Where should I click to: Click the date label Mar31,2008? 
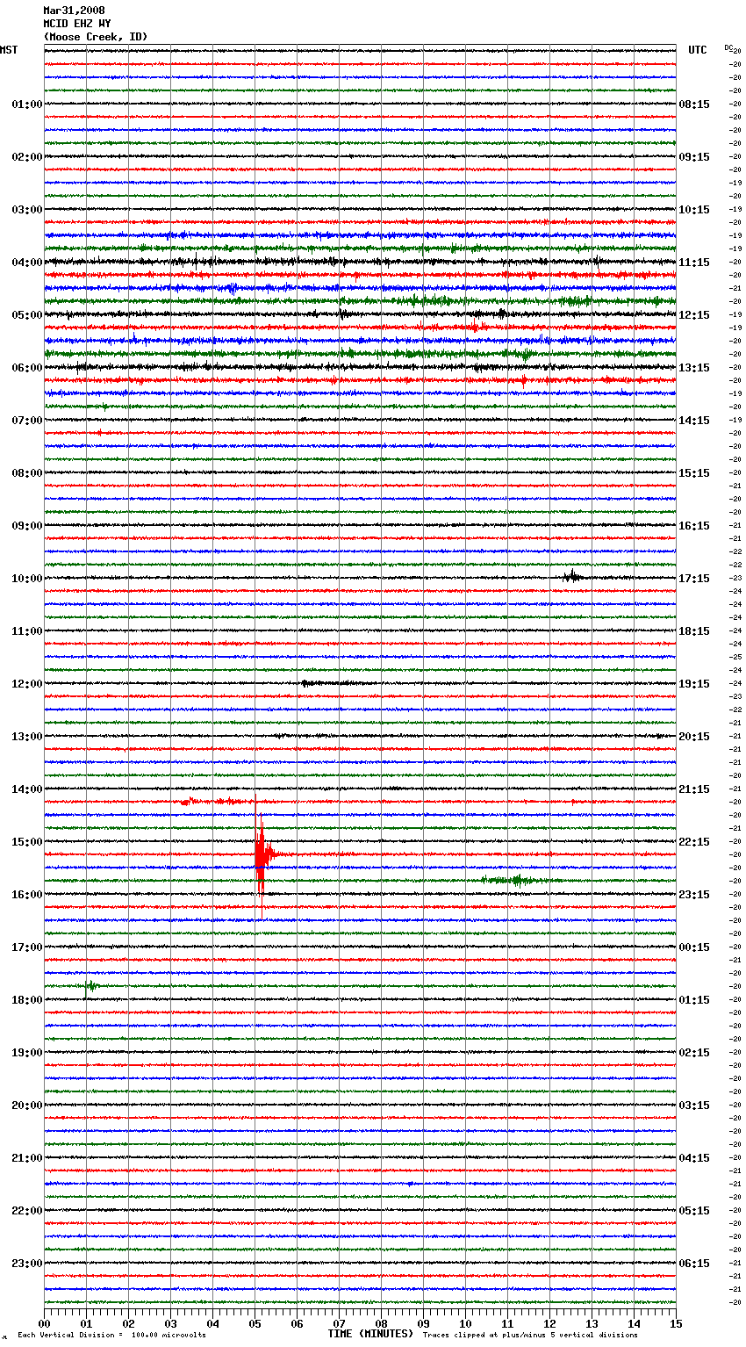(74, 11)
